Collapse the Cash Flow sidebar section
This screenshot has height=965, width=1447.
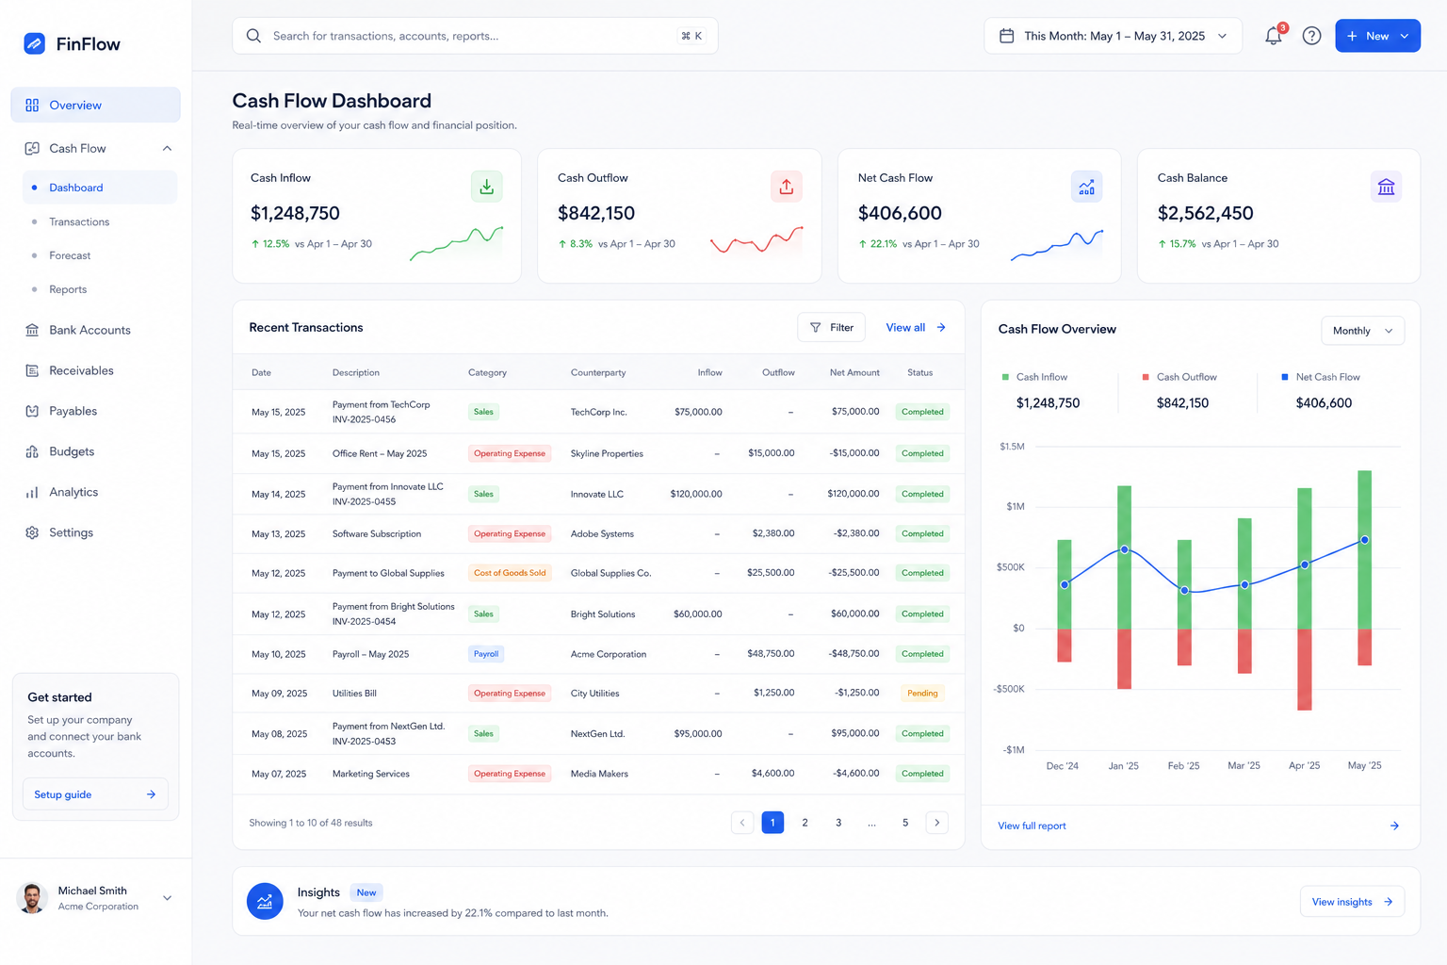click(167, 148)
